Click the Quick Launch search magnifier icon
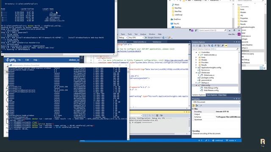Screen dimensions: 271x152 (x=225, y=30)
